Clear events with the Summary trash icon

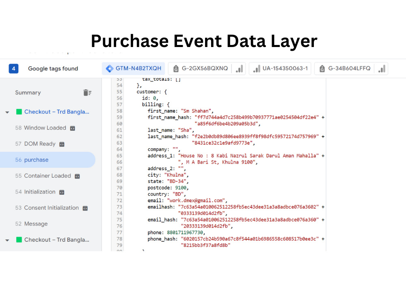pos(87,92)
